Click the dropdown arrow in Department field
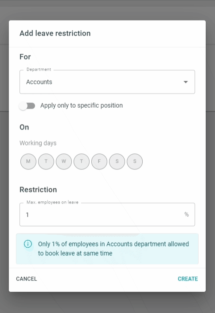This screenshot has height=313, width=215. (186, 82)
